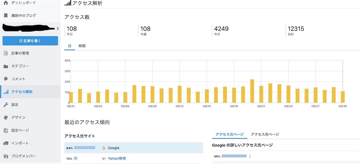Click the 今週 label under 108
The height and width of the screenshot is (164, 363).
pos(143,34)
